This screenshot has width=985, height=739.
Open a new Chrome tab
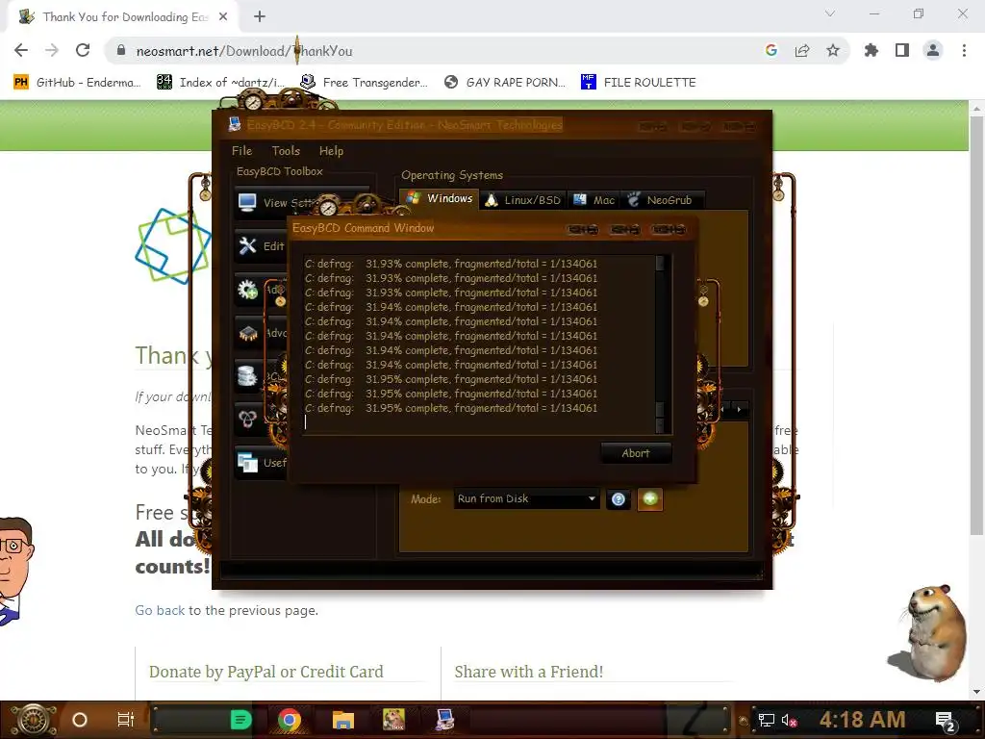tap(260, 16)
